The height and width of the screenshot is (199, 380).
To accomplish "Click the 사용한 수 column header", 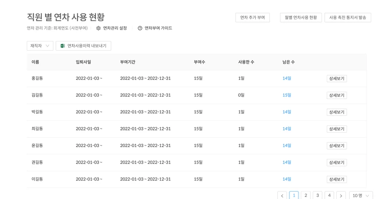I will click(246, 62).
